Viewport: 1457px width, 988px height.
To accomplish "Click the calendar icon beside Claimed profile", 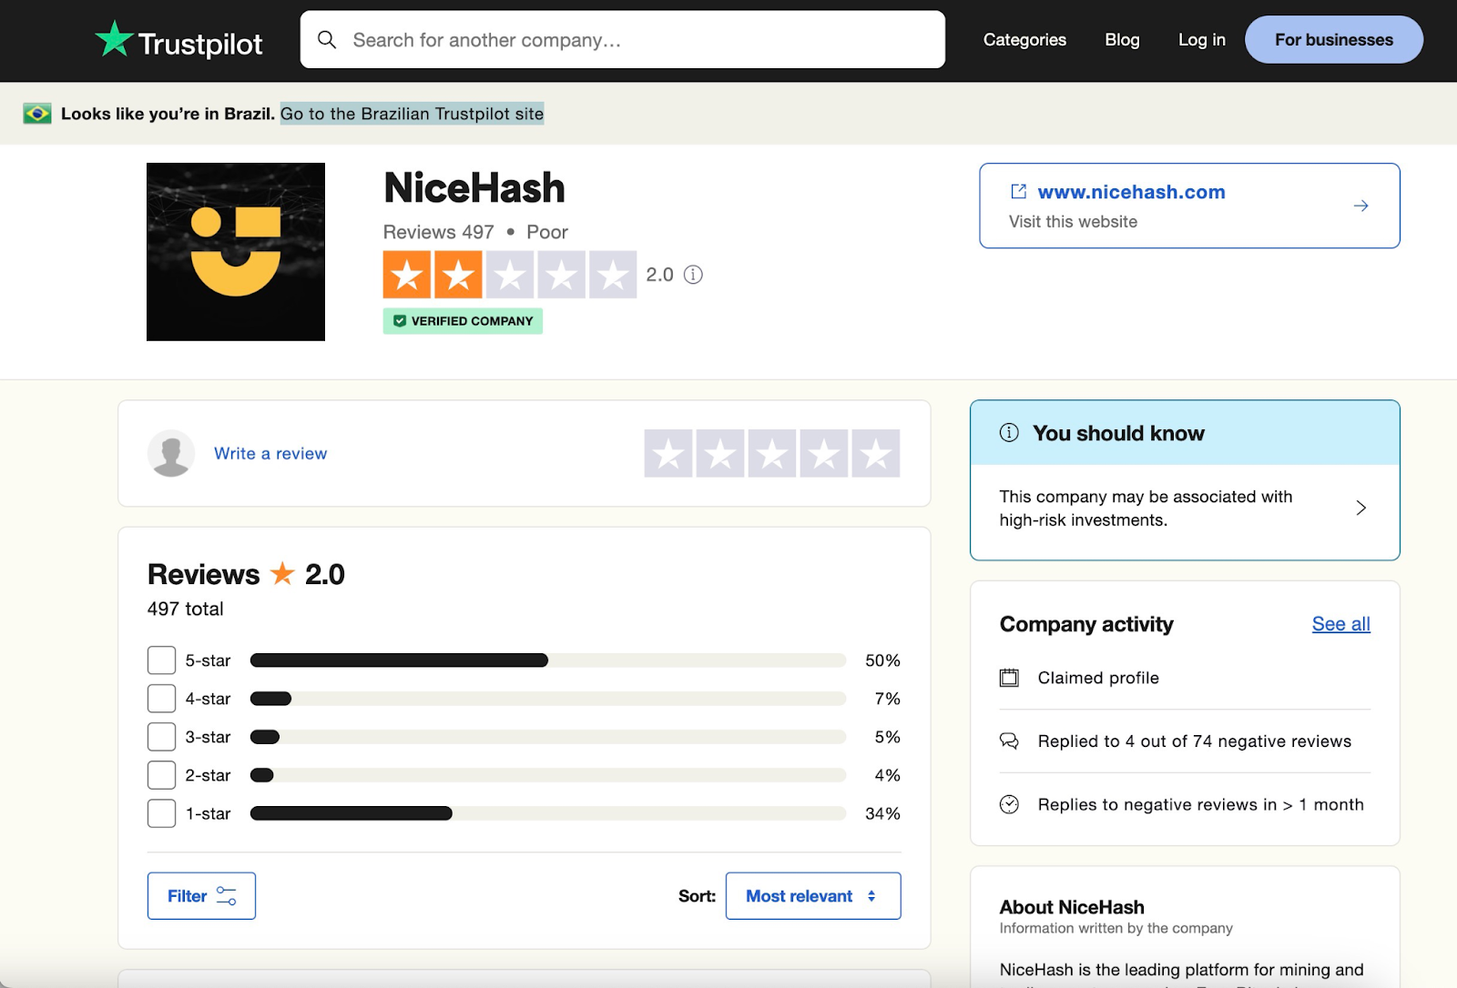I will pyautogui.click(x=1009, y=678).
